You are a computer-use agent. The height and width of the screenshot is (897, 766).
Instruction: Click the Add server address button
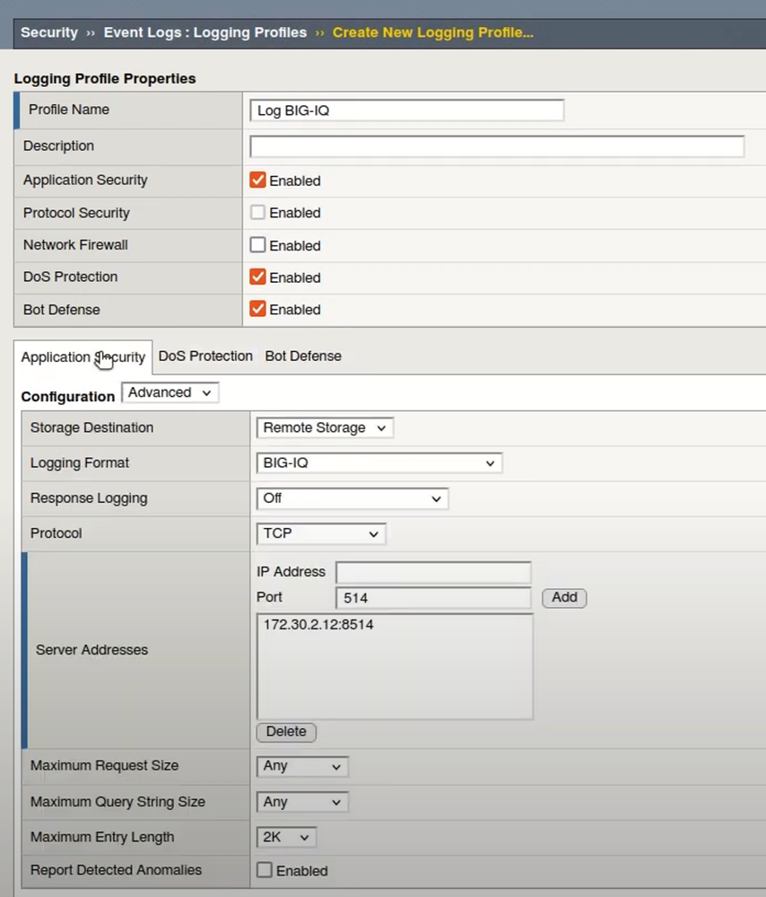tap(564, 598)
